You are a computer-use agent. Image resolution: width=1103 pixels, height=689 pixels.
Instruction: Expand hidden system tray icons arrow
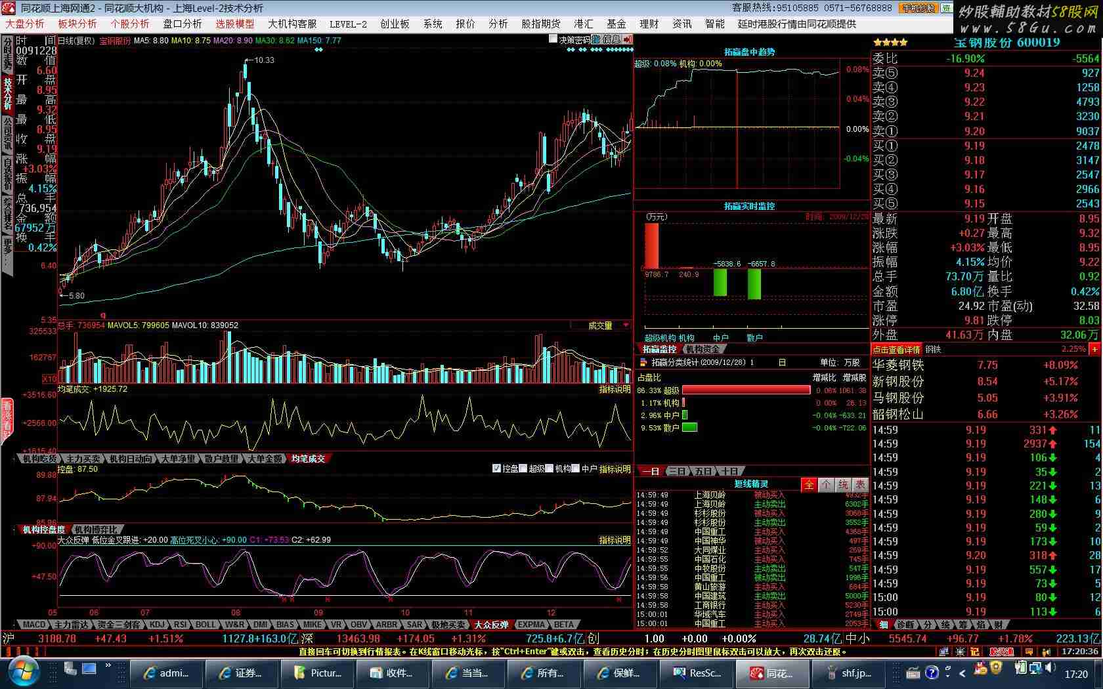[x=962, y=673]
